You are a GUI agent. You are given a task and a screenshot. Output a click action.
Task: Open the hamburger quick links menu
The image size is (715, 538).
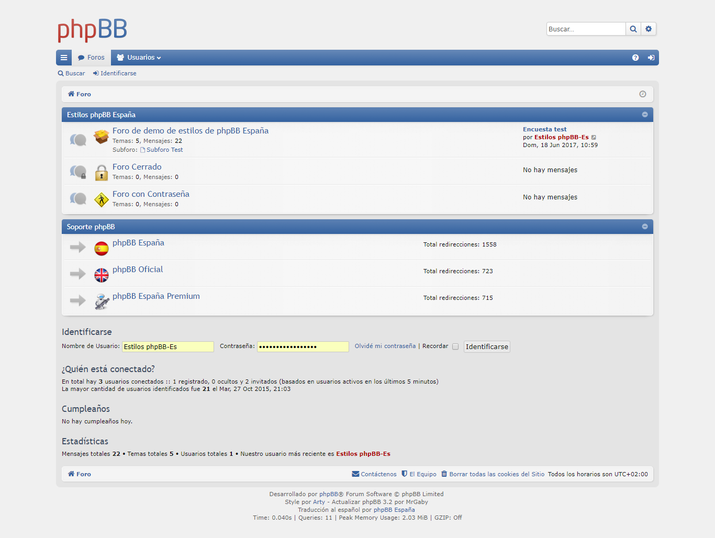point(64,58)
